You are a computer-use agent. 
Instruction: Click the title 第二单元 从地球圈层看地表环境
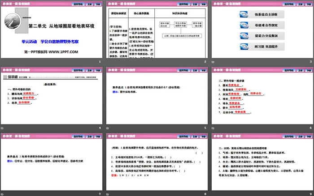coord(61,26)
